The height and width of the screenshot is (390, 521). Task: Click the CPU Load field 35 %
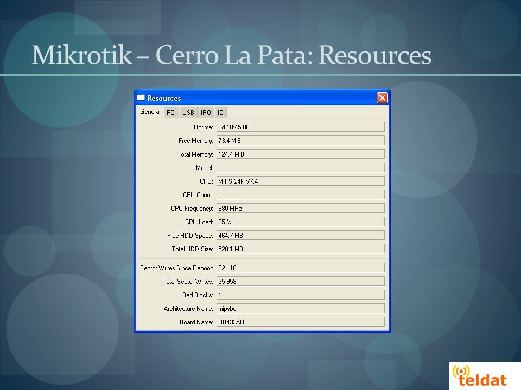pos(300,222)
